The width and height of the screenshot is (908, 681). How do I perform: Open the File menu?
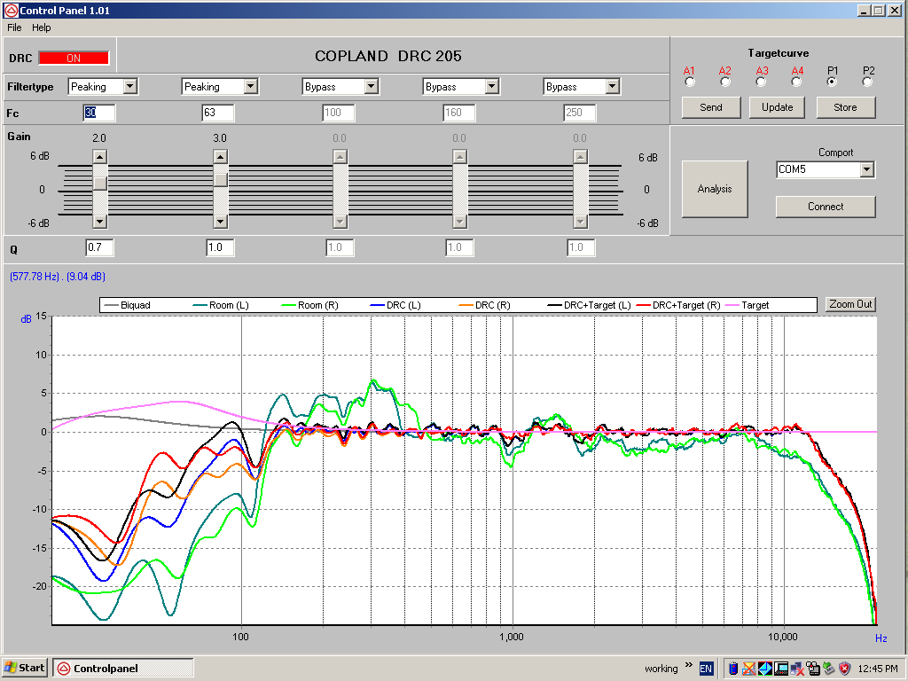(x=14, y=27)
